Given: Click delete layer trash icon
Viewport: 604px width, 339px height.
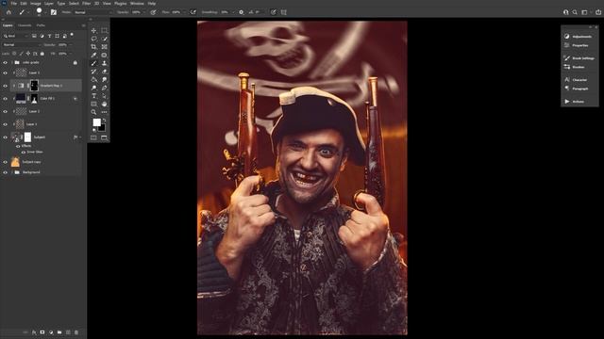Looking at the screenshot, I should (x=76, y=332).
